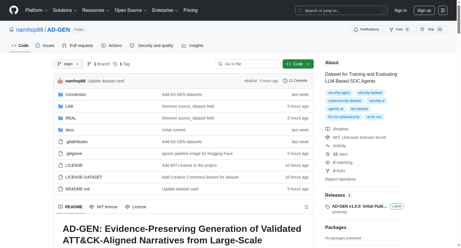Click the README.md file icon

coord(61,189)
